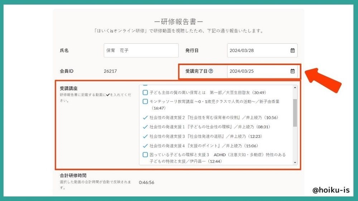The width and height of the screenshot is (358, 201).
Task: Click the 合計研修時間 label
Action: [73, 176]
